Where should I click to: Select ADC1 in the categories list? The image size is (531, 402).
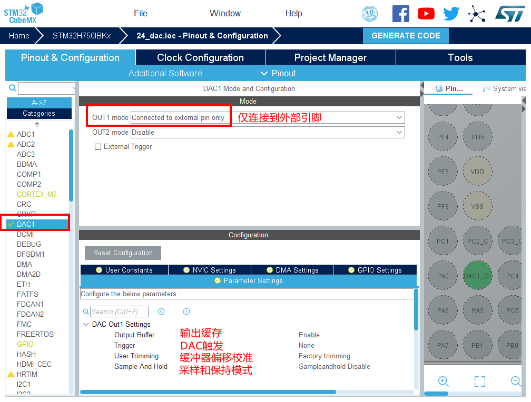[x=25, y=134]
